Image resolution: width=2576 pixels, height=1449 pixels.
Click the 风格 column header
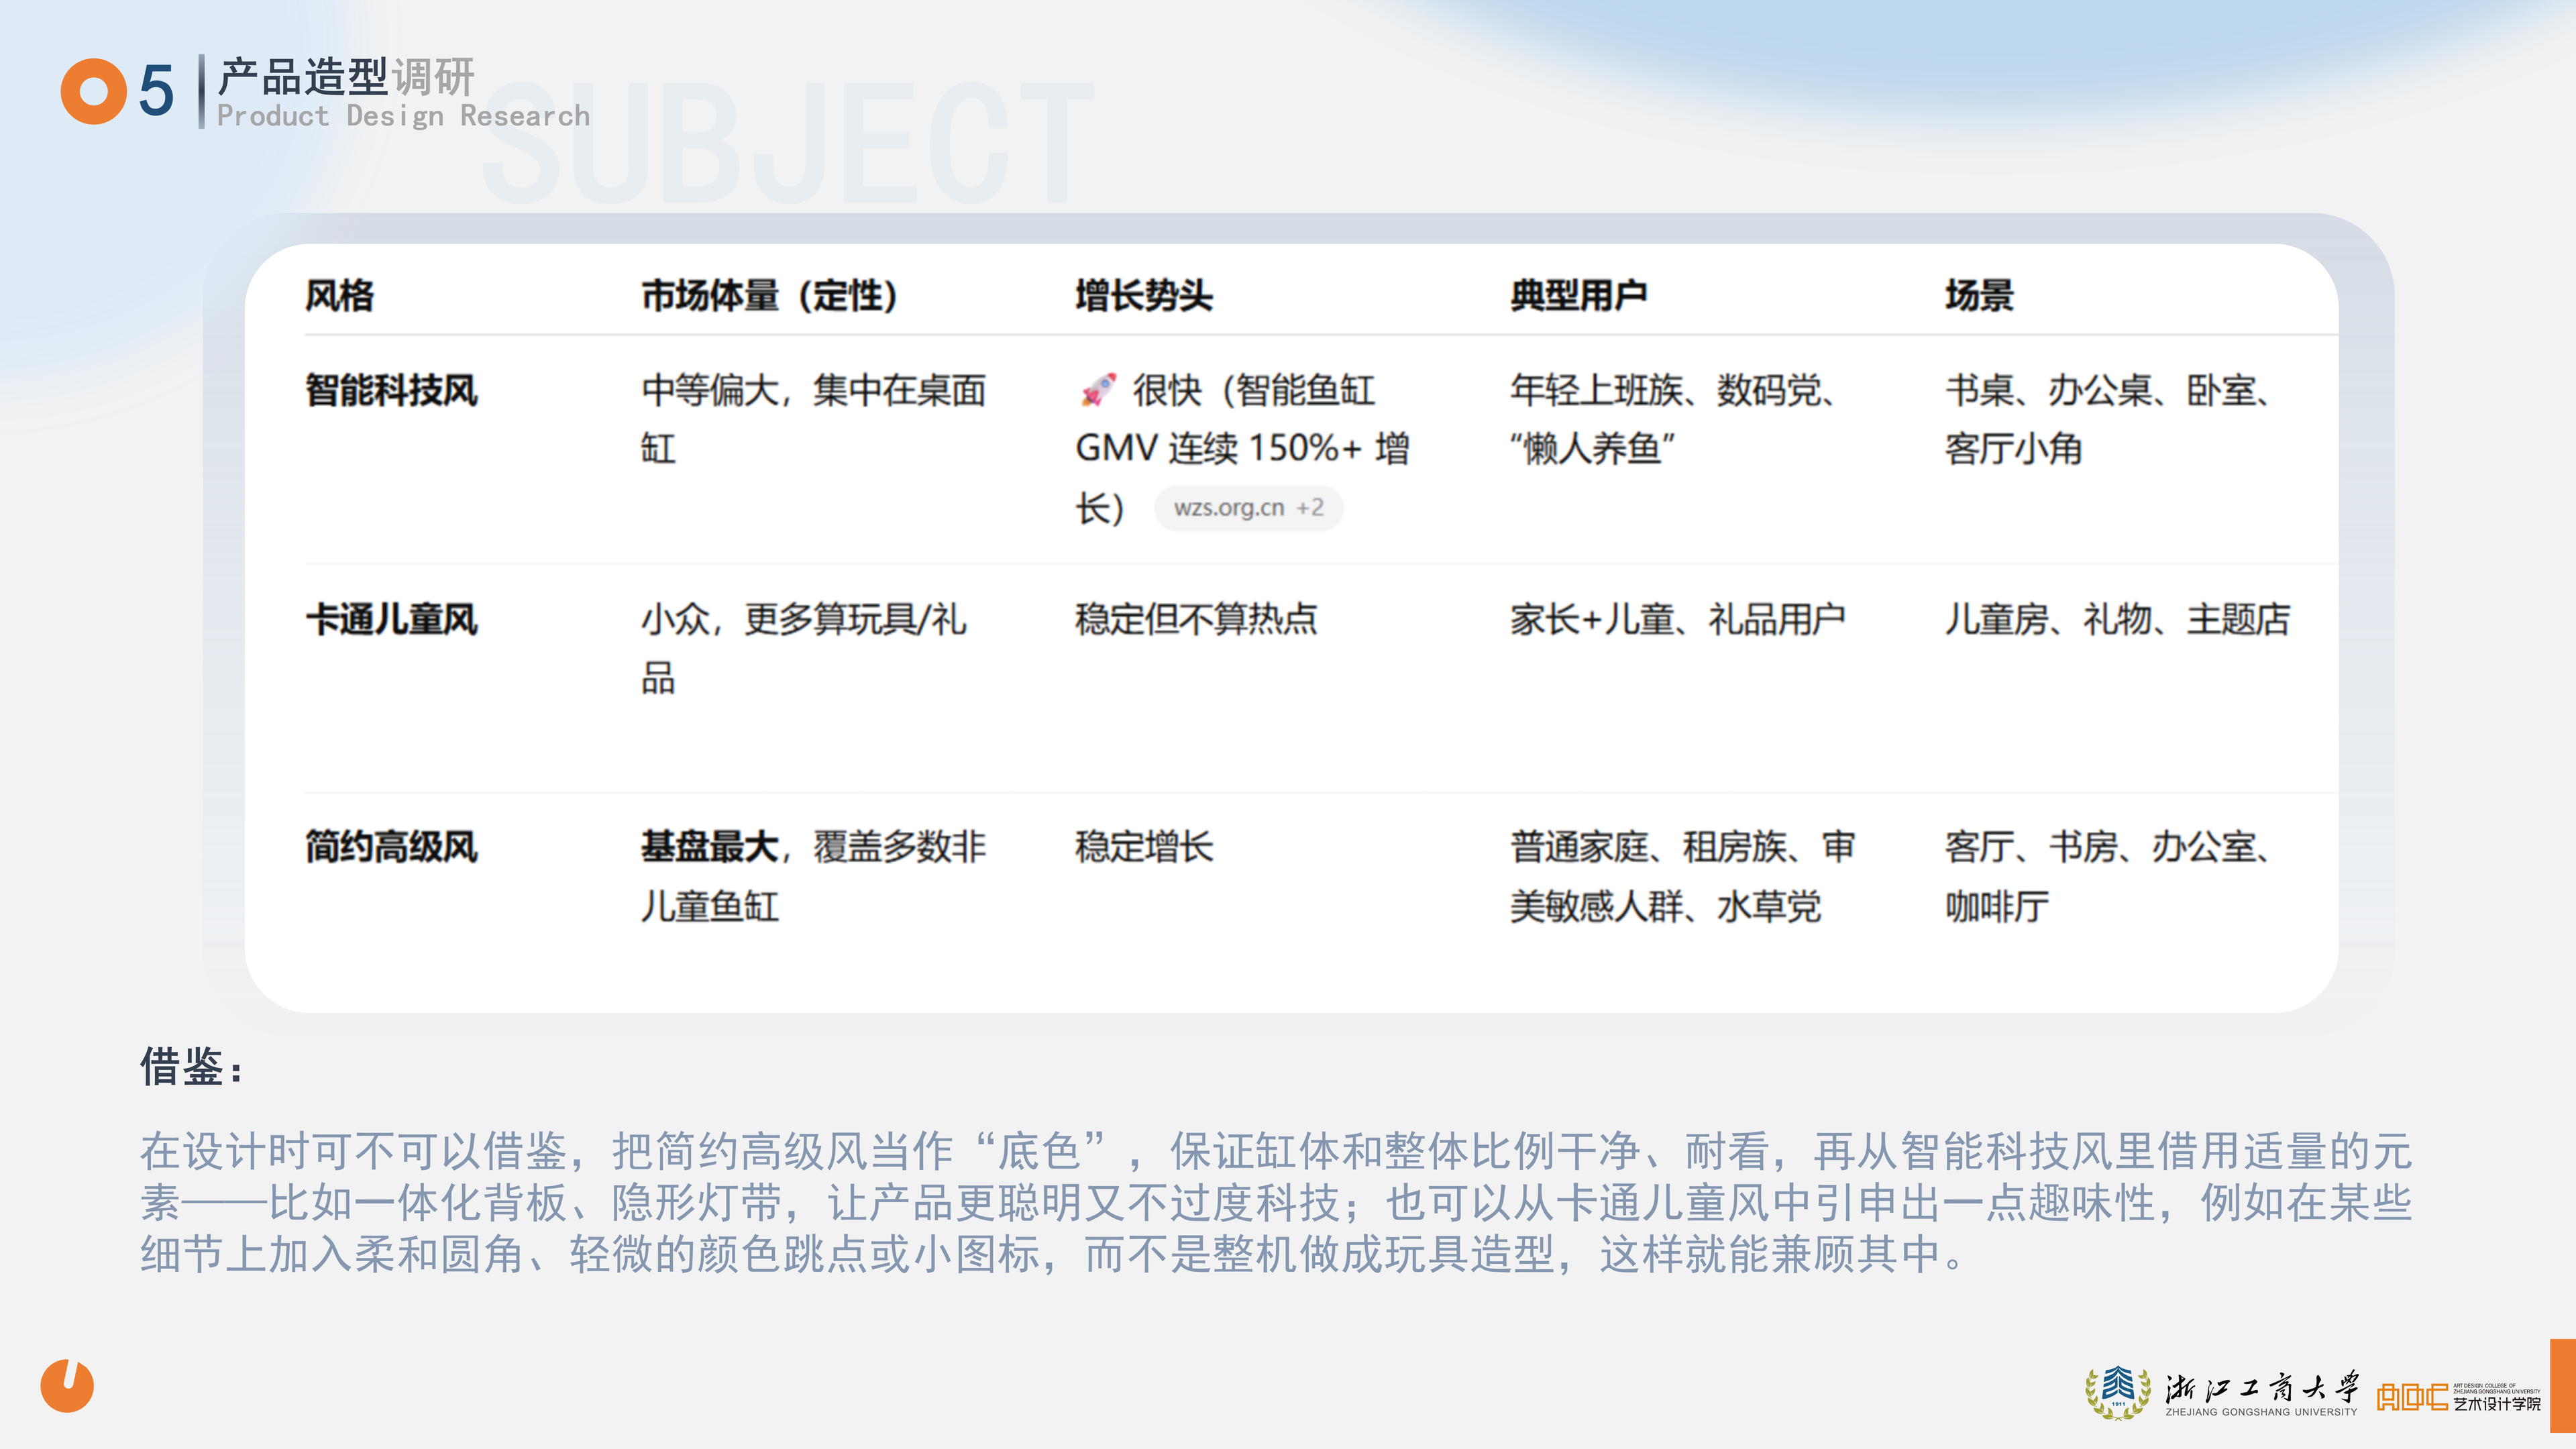click(x=340, y=295)
